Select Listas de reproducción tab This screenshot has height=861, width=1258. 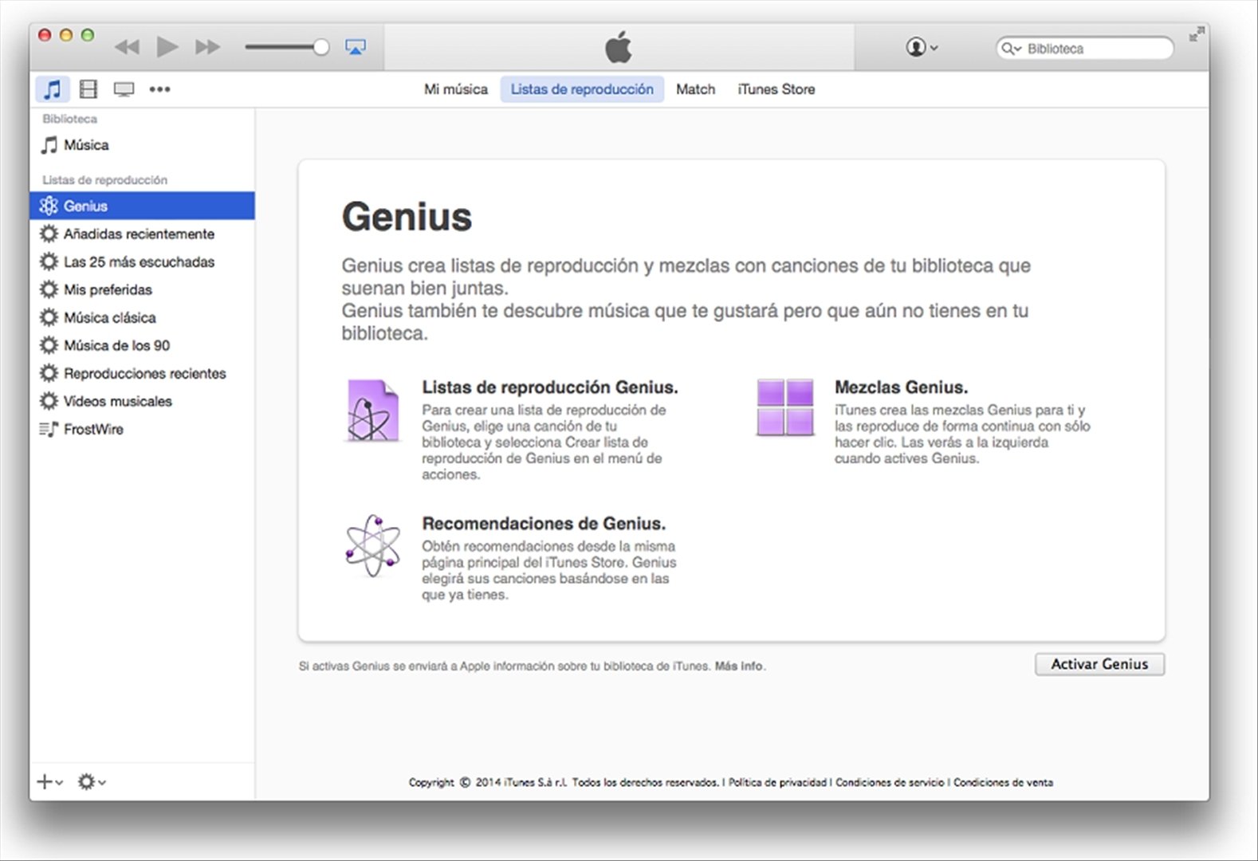[x=582, y=89]
